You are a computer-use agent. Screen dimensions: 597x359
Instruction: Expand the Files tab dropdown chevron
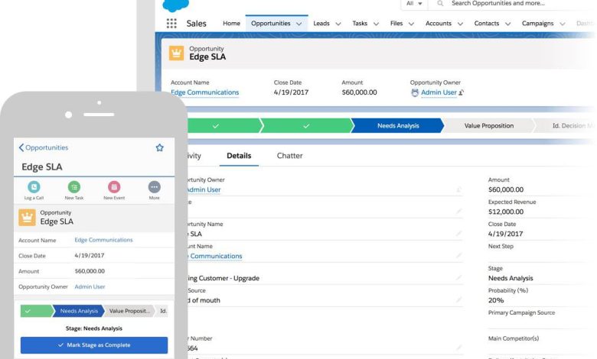point(411,24)
